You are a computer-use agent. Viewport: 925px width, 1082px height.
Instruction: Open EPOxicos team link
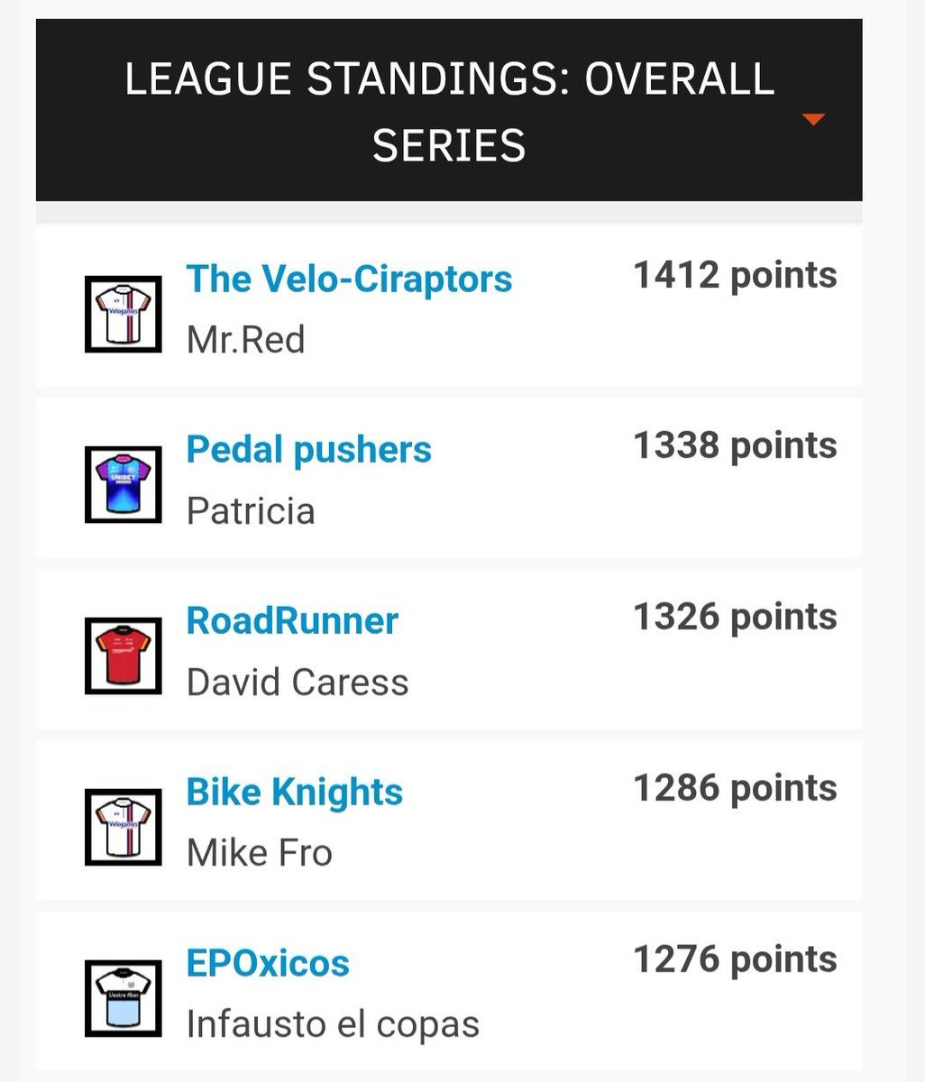click(x=268, y=963)
